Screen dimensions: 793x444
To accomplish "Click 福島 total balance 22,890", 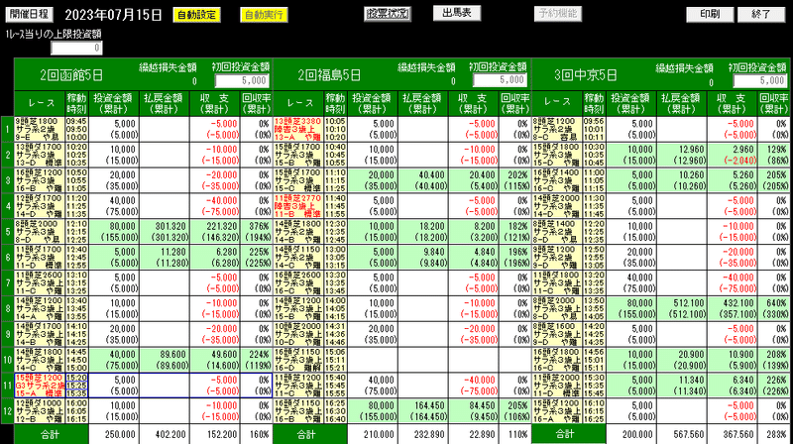I will [474, 434].
